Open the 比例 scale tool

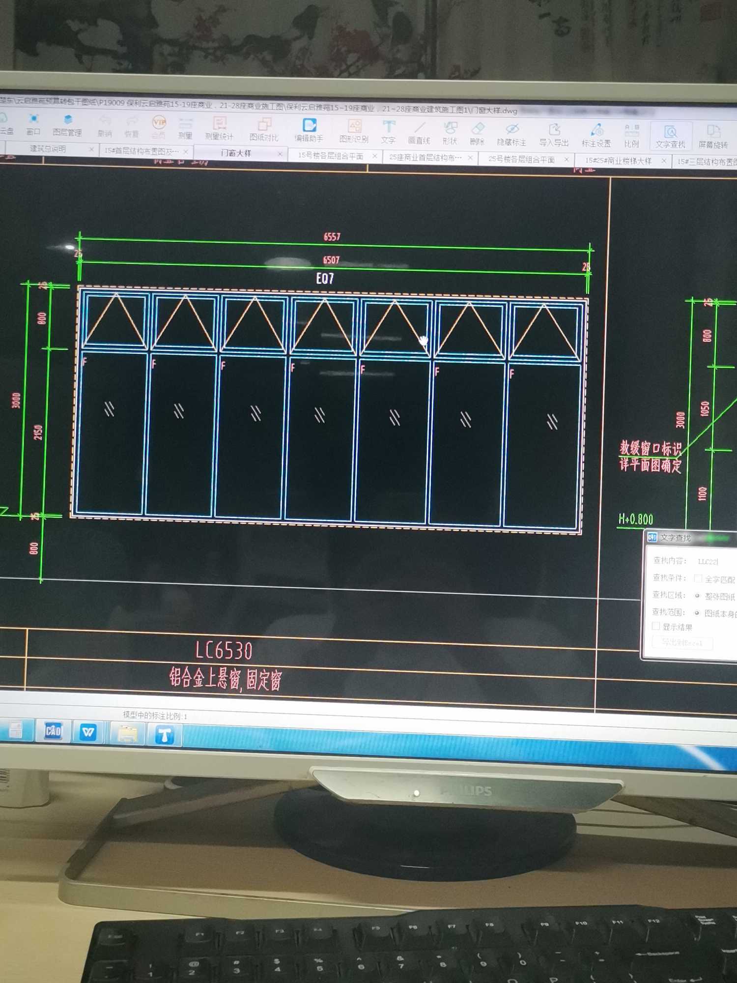631,137
